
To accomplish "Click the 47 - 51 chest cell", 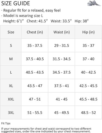I will (35, 99).
